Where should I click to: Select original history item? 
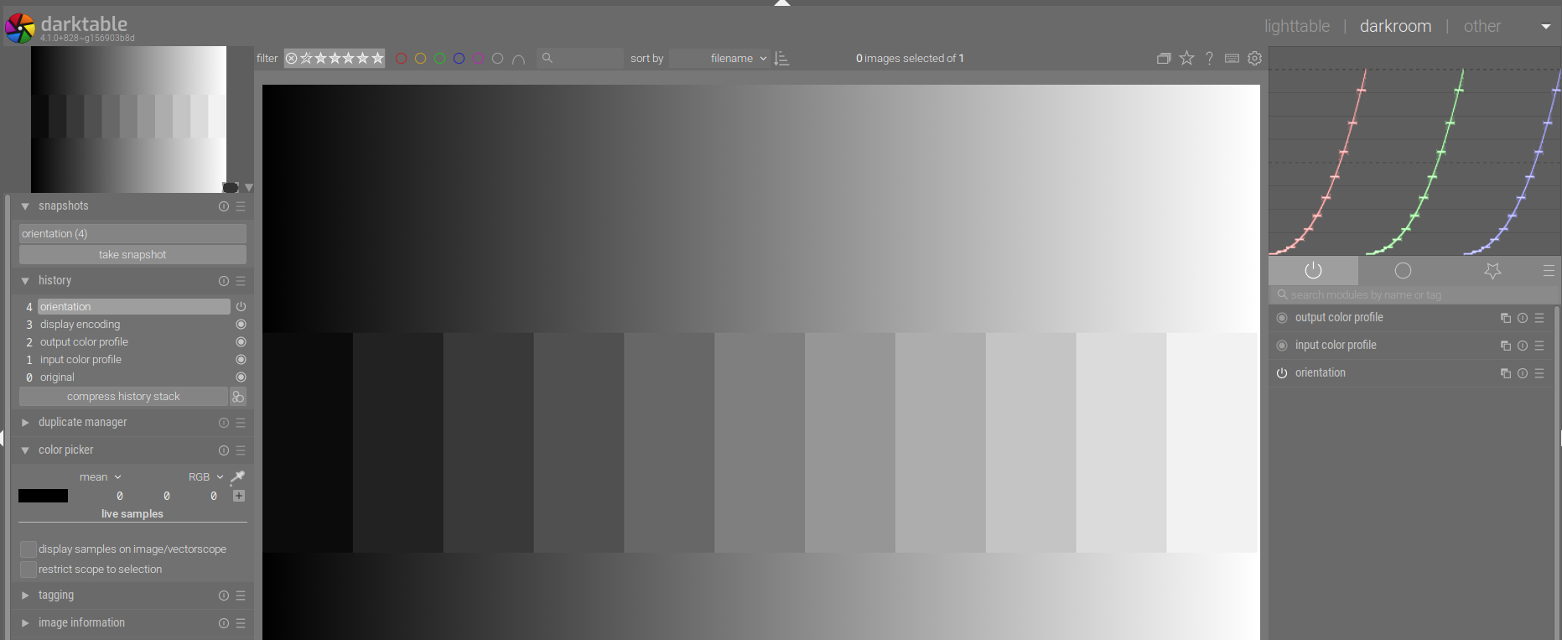57,377
